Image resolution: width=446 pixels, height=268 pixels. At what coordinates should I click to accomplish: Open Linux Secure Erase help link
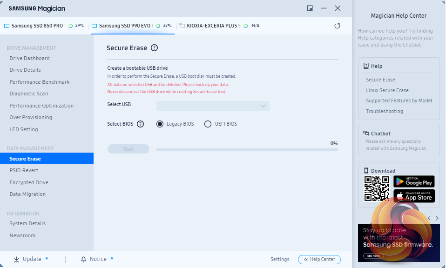[x=387, y=90]
